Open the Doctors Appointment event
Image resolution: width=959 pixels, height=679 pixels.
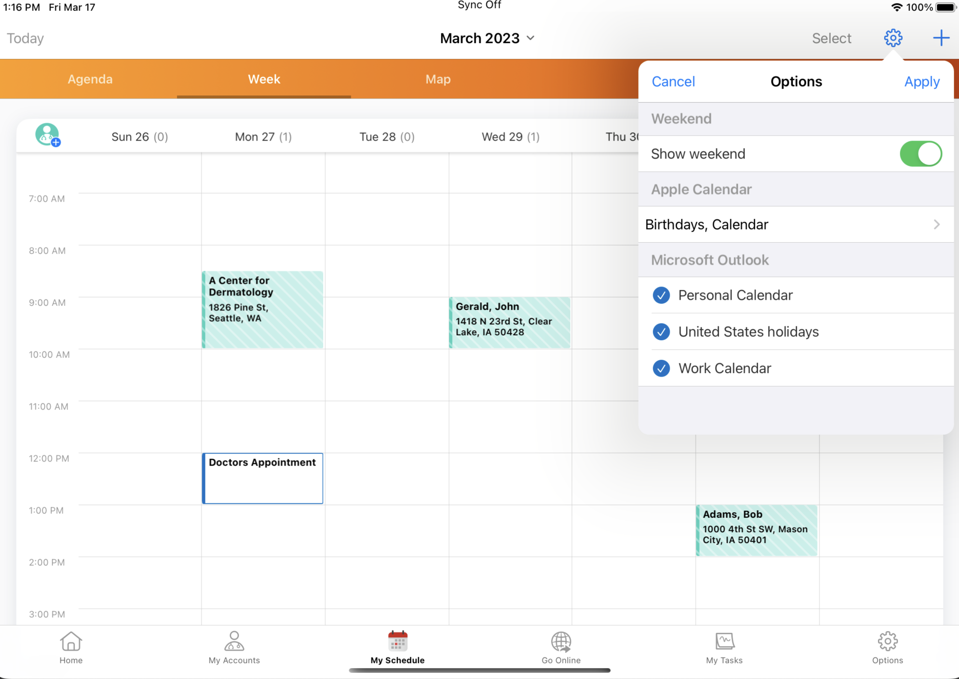pos(263,478)
